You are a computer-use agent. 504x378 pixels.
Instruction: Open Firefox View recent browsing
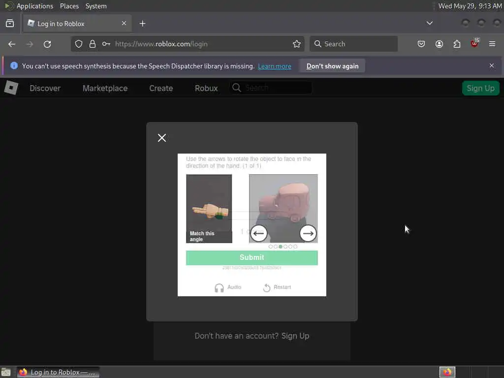[x=10, y=24]
